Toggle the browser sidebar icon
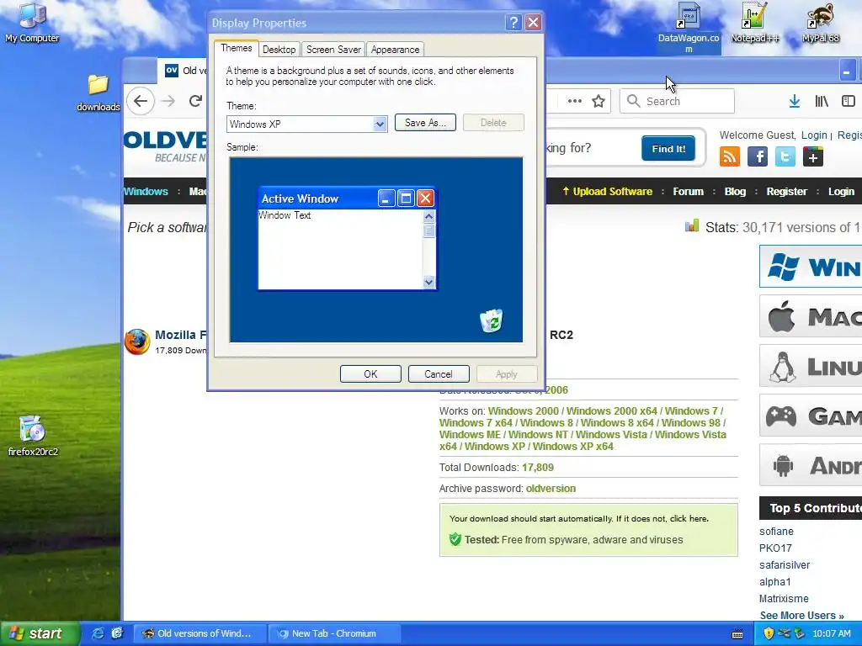 [849, 101]
